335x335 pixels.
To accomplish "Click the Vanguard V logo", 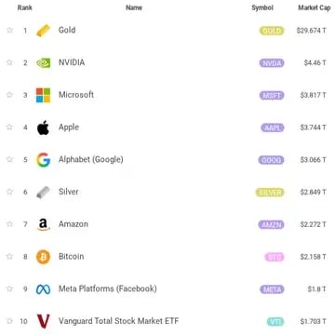I will (43, 321).
